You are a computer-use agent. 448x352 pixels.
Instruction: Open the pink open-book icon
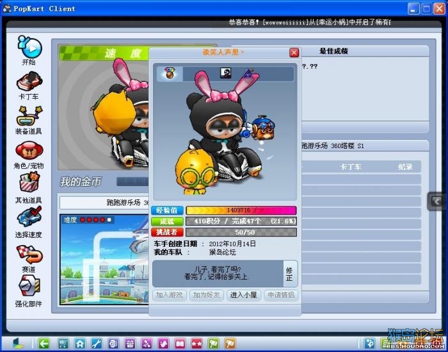(180, 343)
